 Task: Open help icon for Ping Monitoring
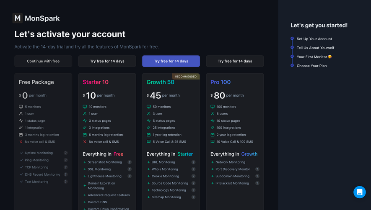[65, 160]
